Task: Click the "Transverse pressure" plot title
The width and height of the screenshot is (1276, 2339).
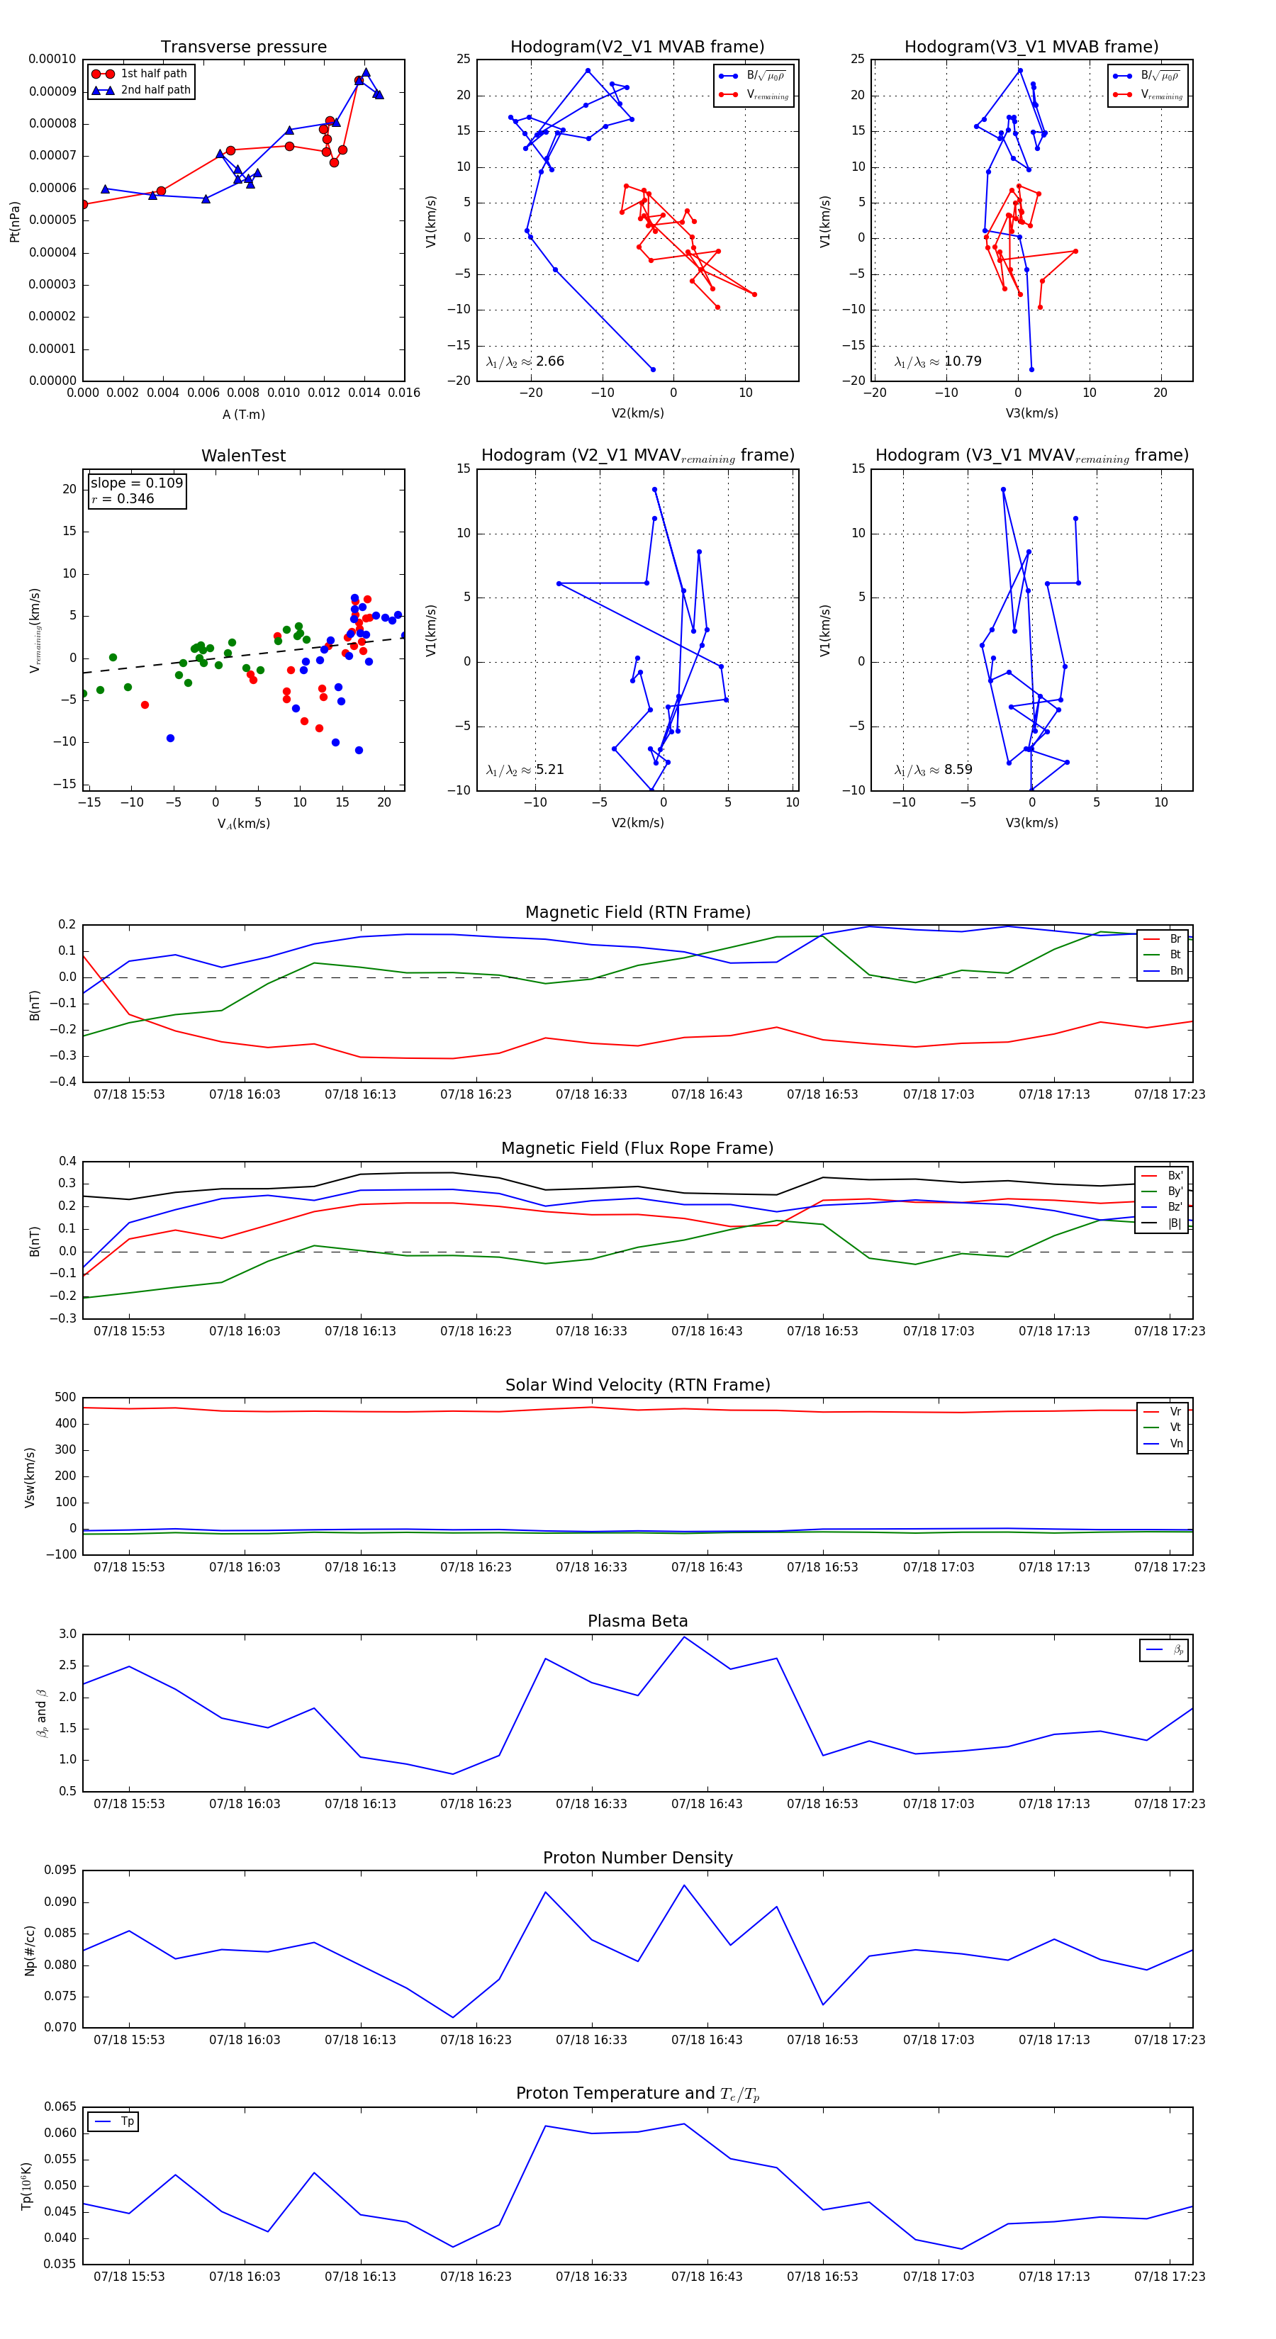Action: pyautogui.click(x=243, y=47)
